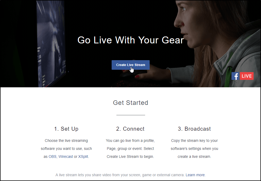Image resolution: width=261 pixels, height=181 pixels.
Task: Click the red LIVE badge
Action: point(247,76)
